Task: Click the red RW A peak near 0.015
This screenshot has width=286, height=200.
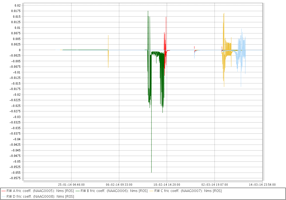Action: coord(166,18)
